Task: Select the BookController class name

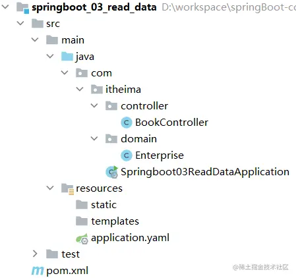Action: pyautogui.click(x=171, y=123)
